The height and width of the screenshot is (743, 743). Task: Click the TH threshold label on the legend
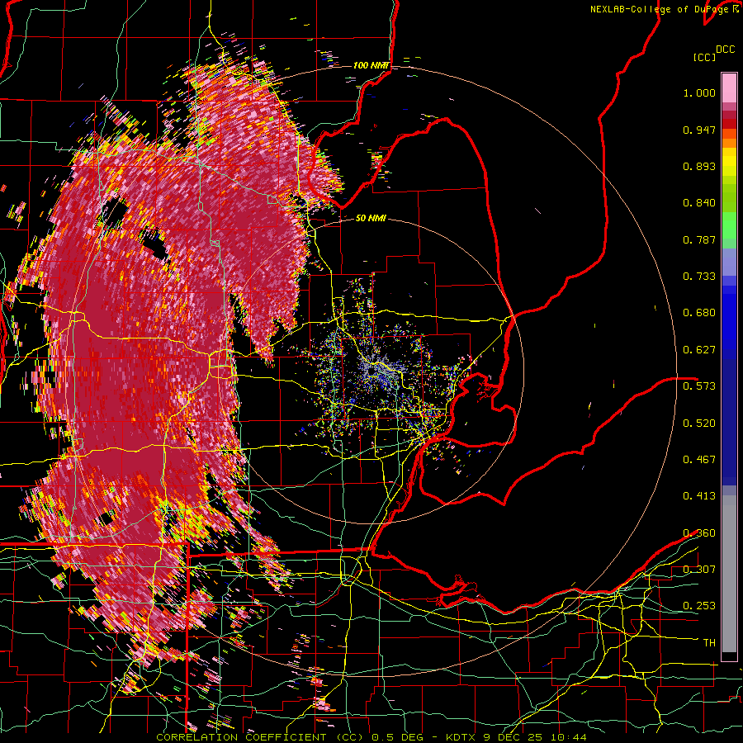pyautogui.click(x=709, y=643)
